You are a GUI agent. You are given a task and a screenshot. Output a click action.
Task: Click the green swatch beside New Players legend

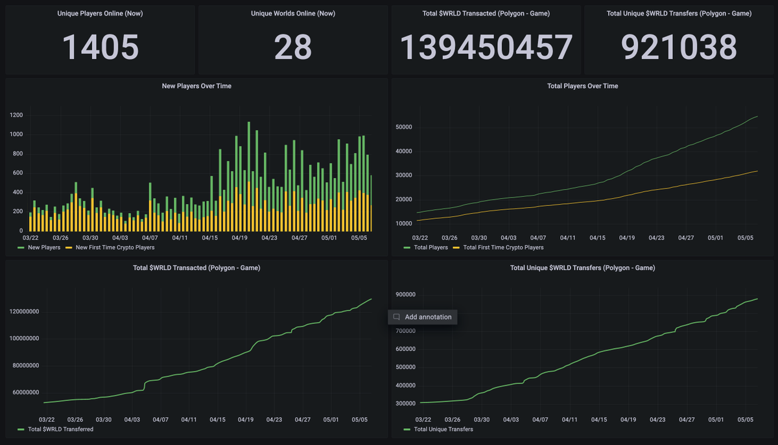pyautogui.click(x=21, y=247)
